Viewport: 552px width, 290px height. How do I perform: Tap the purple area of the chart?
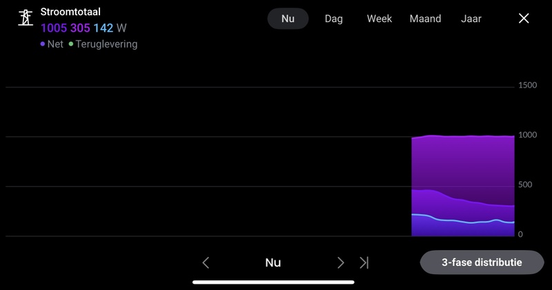pos(462,165)
